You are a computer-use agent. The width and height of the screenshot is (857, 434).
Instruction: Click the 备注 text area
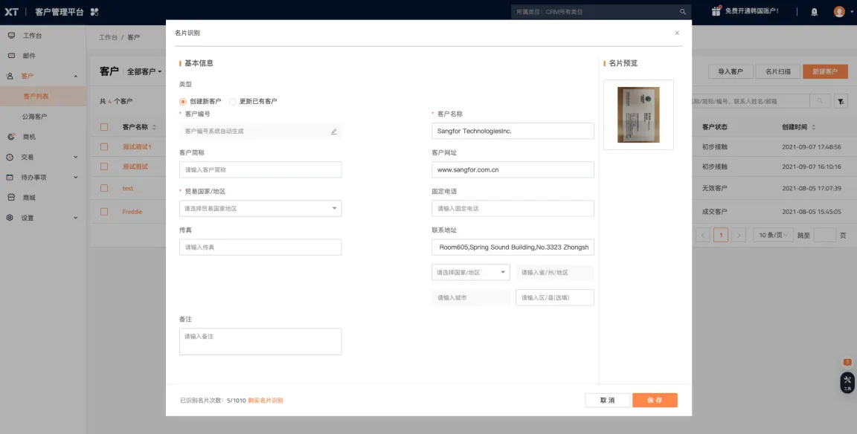click(x=260, y=342)
